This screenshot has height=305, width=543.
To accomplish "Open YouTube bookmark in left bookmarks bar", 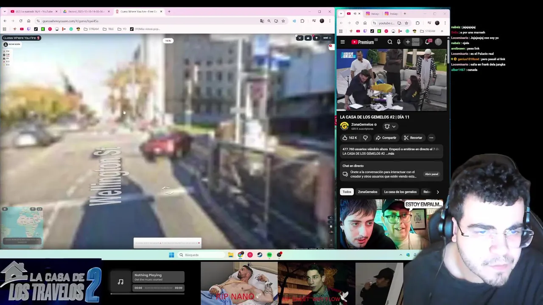I will click(22, 29).
